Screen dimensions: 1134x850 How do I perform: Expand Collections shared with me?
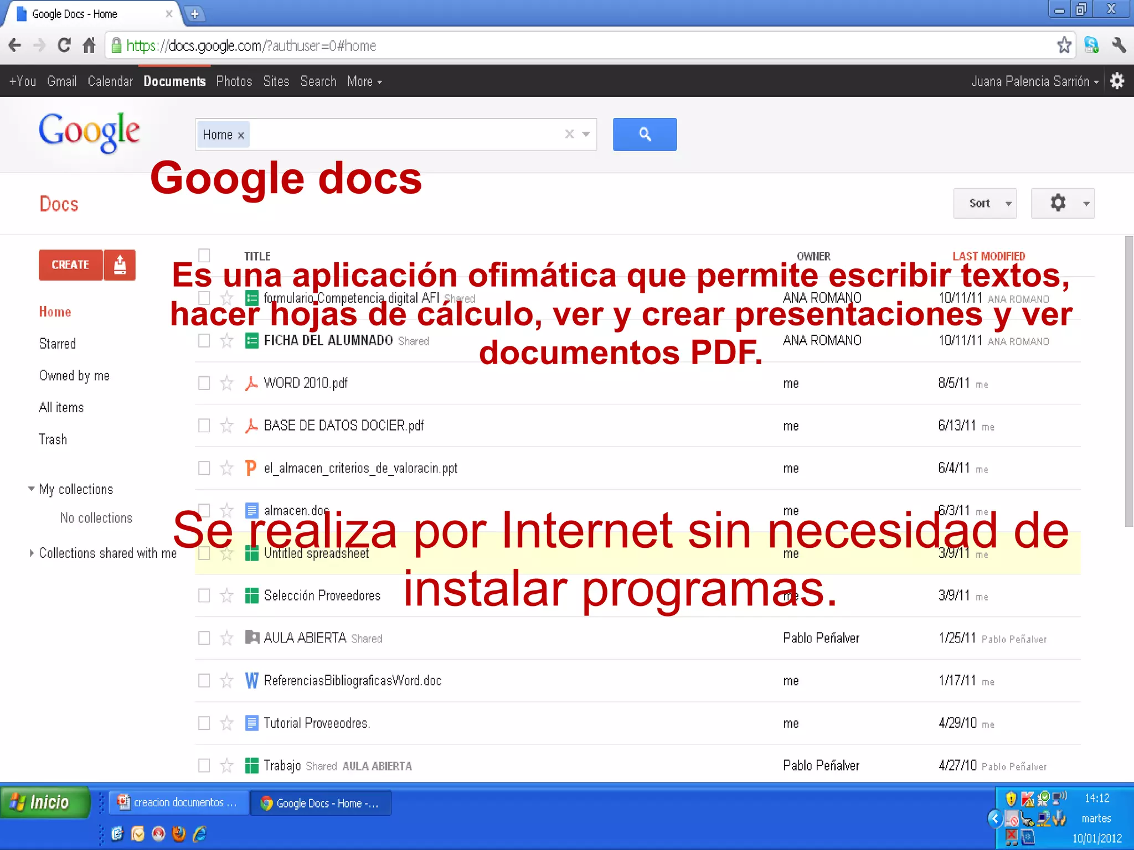(x=32, y=553)
